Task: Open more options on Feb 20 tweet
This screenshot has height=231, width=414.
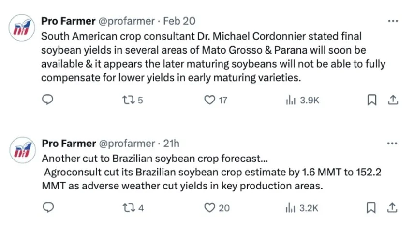Action: tap(393, 21)
